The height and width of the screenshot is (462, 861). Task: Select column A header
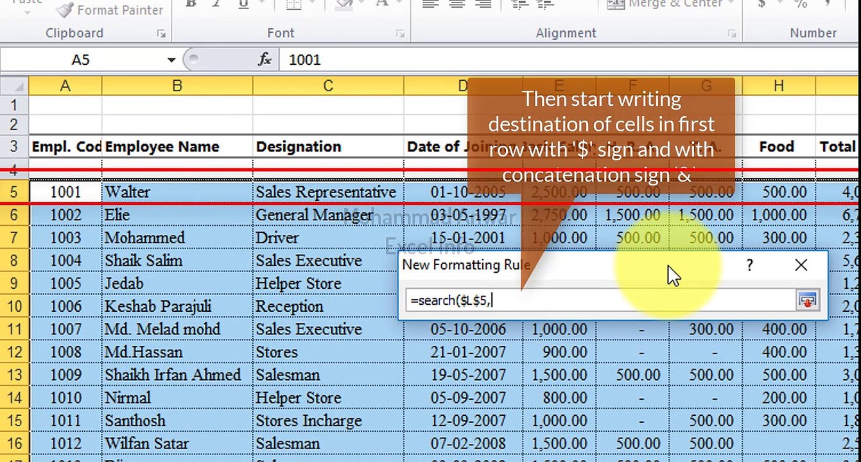click(x=65, y=85)
